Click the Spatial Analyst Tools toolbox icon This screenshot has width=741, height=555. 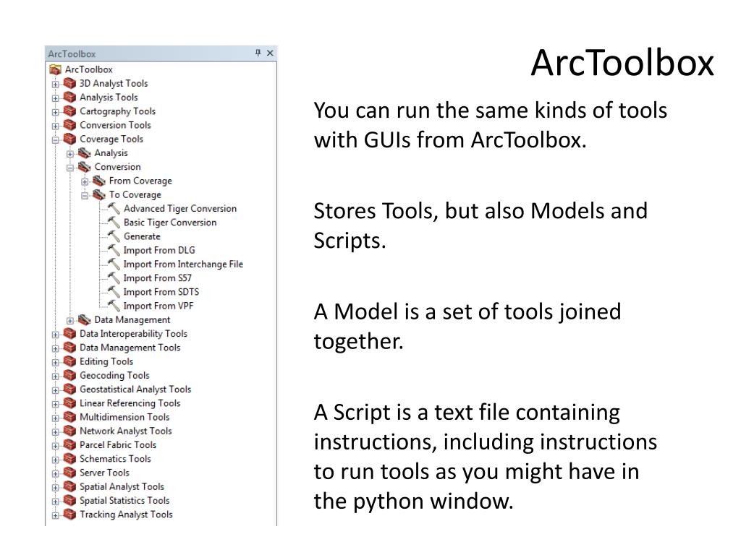tap(69, 486)
